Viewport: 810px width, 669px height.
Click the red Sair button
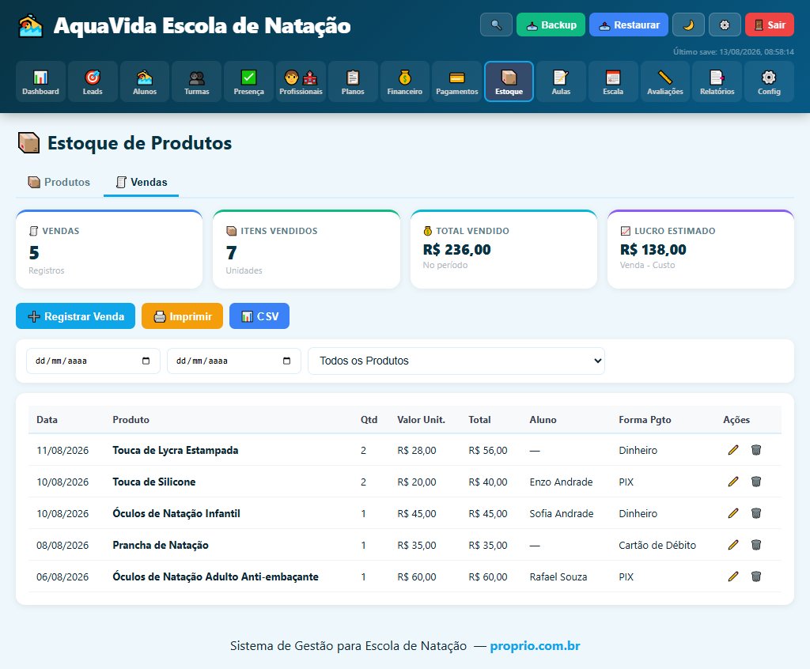pos(770,25)
